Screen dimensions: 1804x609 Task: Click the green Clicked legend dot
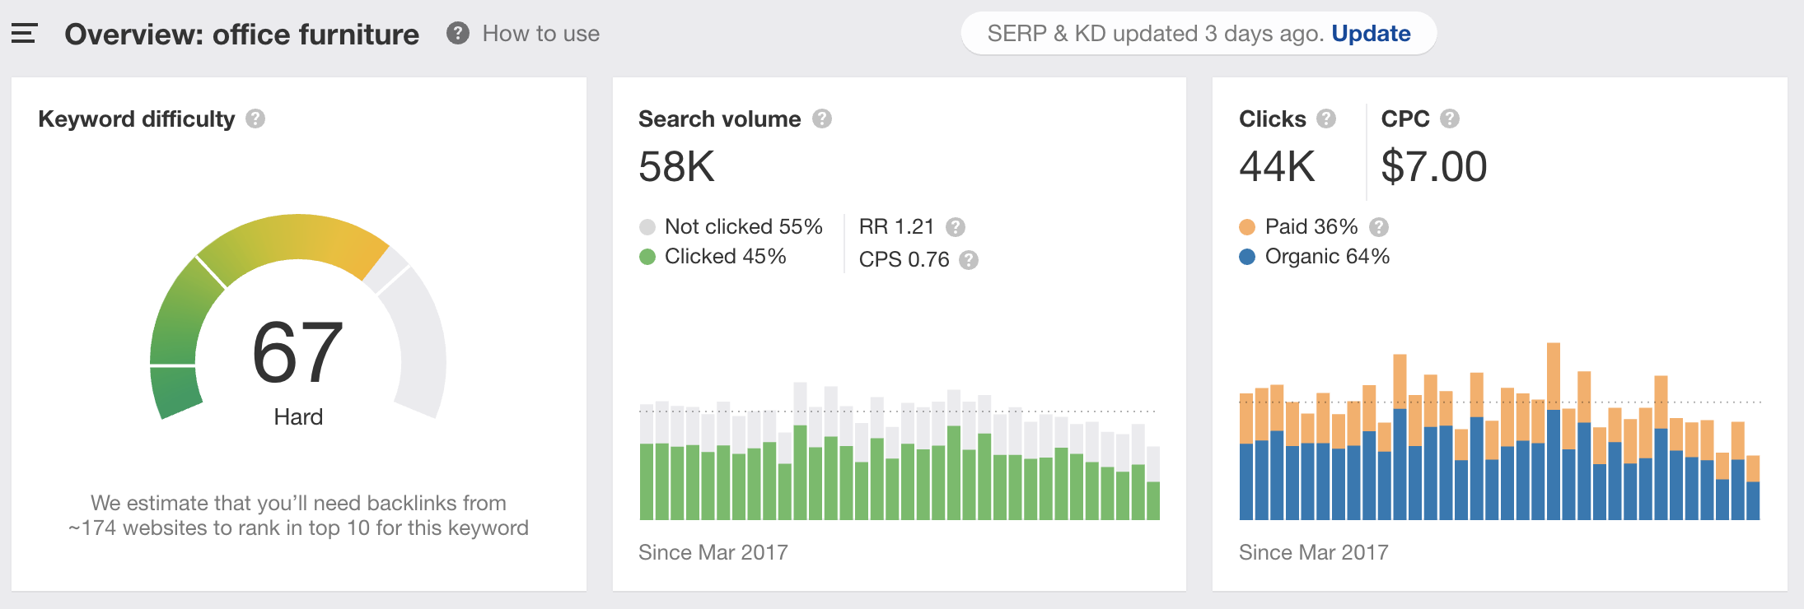click(647, 257)
